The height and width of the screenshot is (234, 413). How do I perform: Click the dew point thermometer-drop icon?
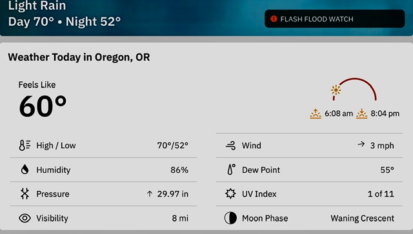coord(231,170)
